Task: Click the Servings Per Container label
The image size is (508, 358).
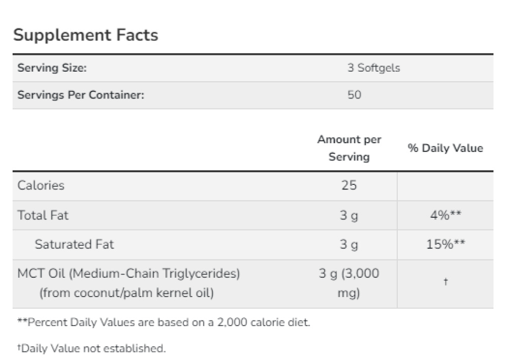Action: coord(81,95)
